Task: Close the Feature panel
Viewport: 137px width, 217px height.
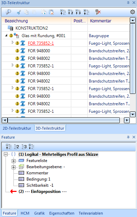Action: [134, 137]
